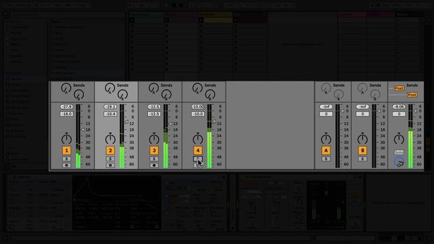Solo track 4 with its S button
Viewport: 434px width, 244px height.
[197, 159]
